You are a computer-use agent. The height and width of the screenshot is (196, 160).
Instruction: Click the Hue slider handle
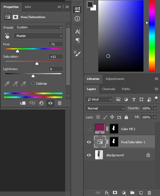pyautogui.click(x=17, y=51)
